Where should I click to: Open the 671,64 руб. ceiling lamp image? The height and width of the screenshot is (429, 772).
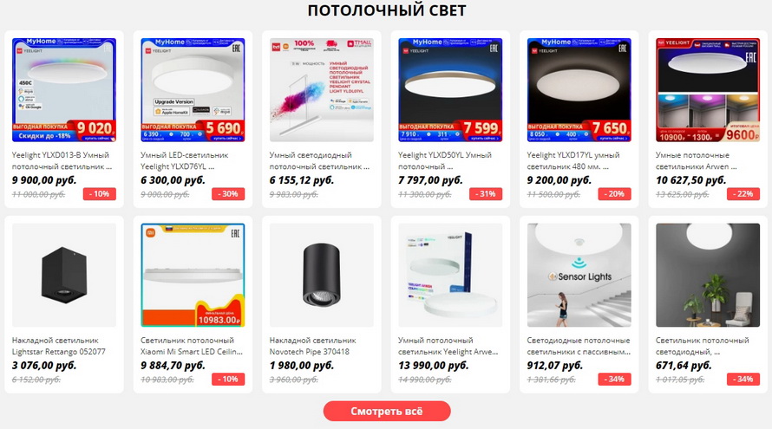(x=708, y=275)
